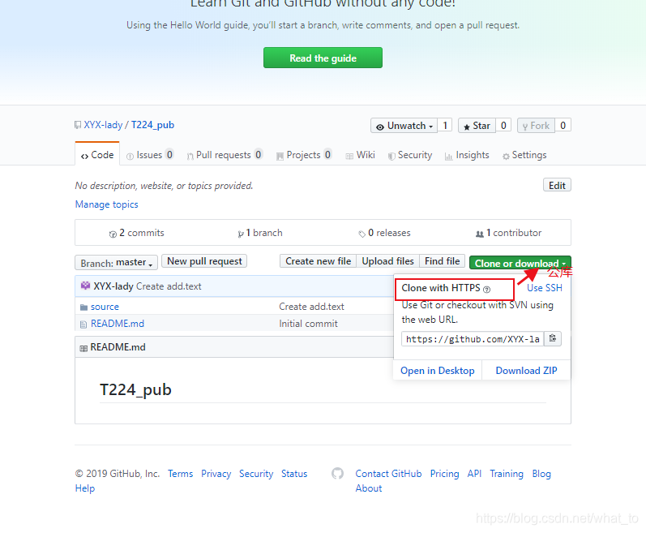
Task: Click Open in Desktop
Action: (x=438, y=371)
